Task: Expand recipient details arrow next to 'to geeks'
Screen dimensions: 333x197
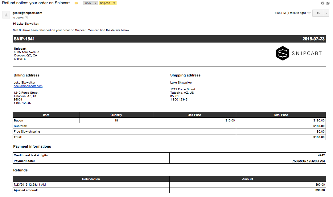Action: (26, 18)
